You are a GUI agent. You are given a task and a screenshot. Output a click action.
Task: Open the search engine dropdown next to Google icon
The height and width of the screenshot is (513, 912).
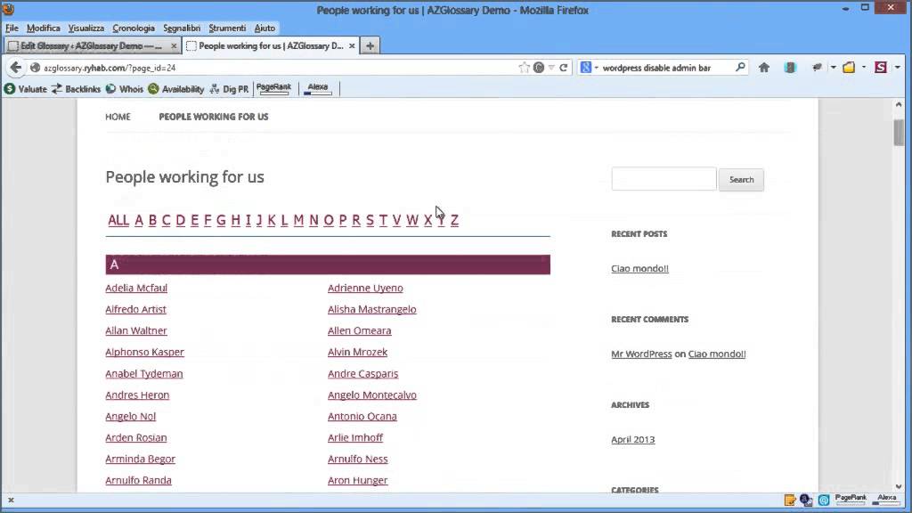coord(596,68)
